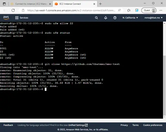The width and height of the screenshot is (166, 132).
Task: Open the AWS console search icon
Action: click(96, 18)
